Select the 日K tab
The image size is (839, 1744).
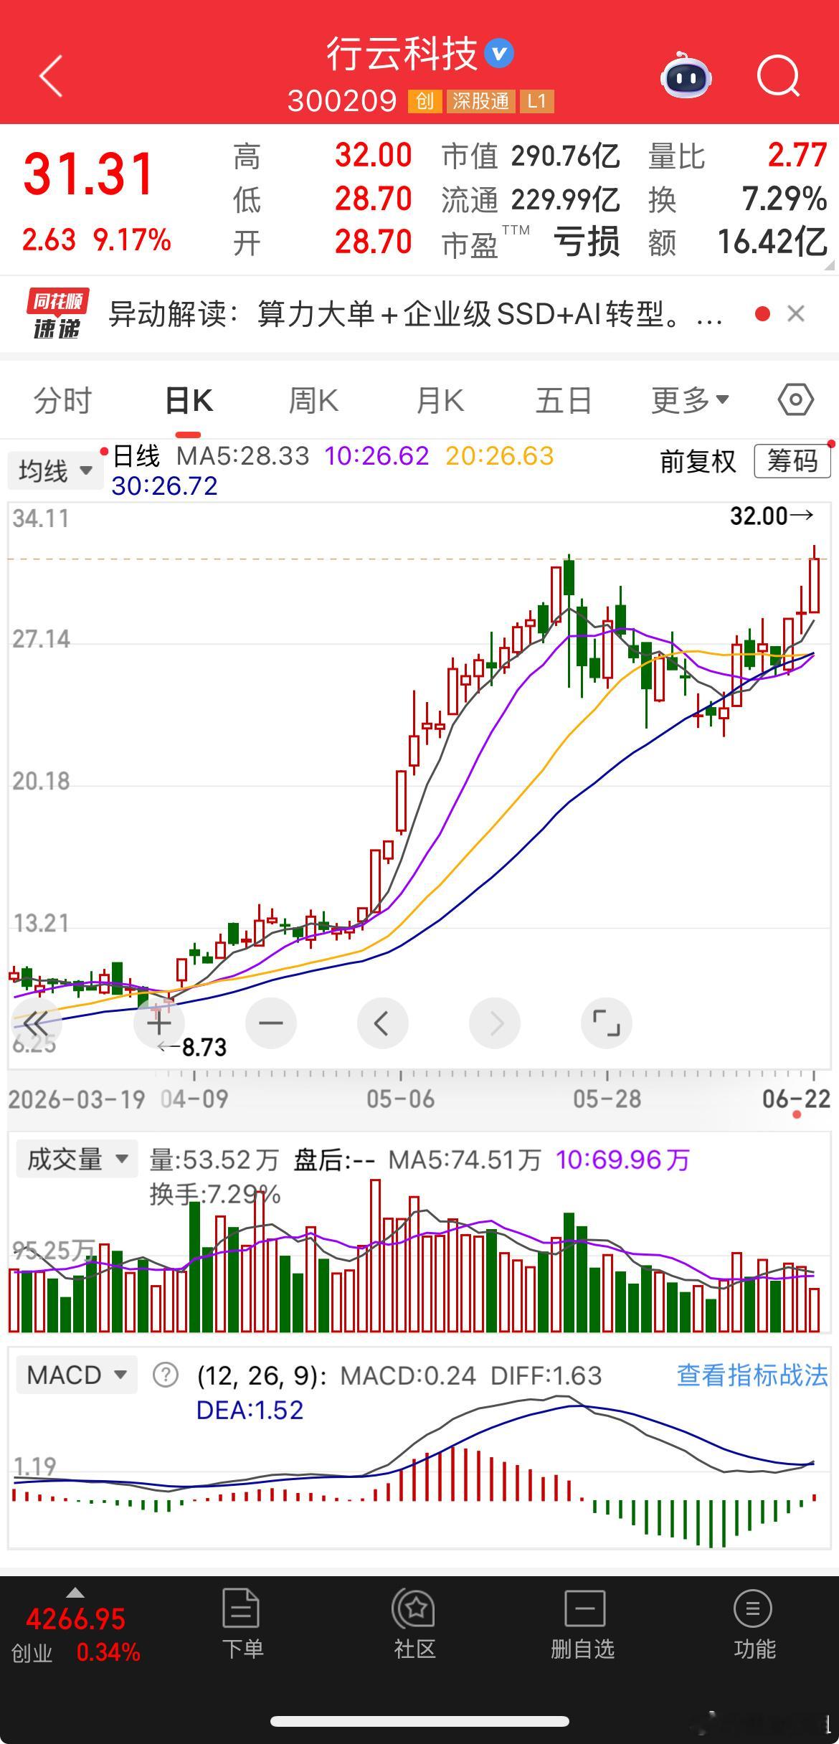(189, 400)
